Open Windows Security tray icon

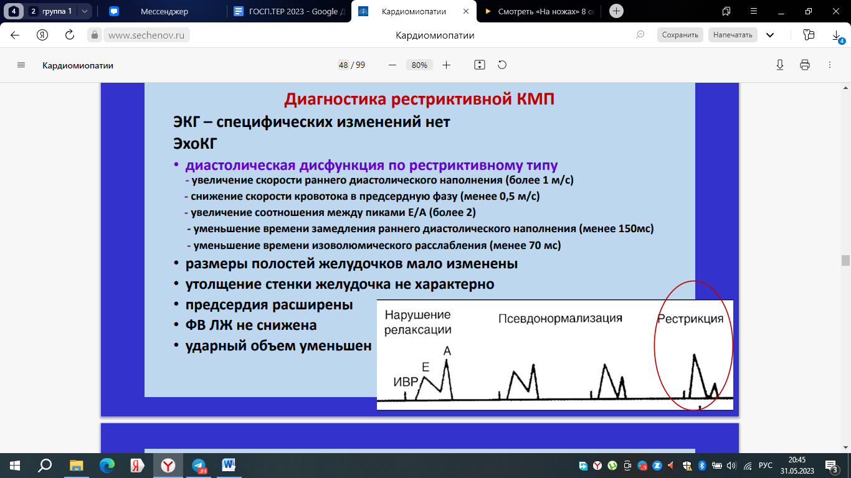[687, 466]
